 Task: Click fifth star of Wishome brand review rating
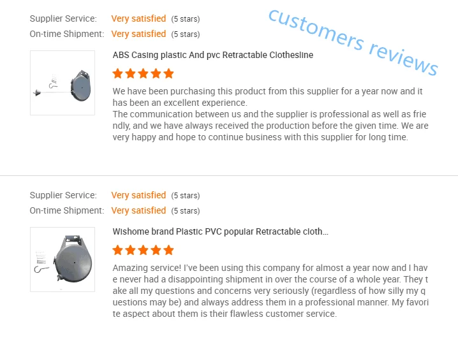(168, 250)
